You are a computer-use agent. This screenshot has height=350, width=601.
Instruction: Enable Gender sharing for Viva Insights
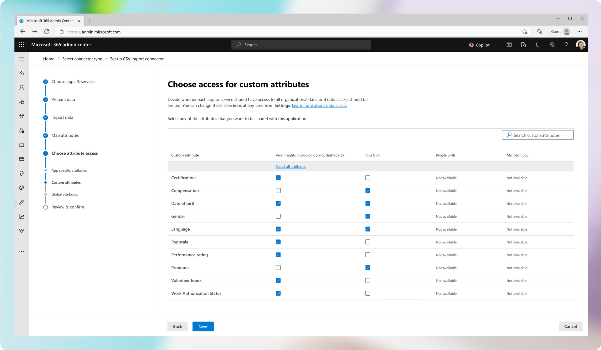point(278,216)
